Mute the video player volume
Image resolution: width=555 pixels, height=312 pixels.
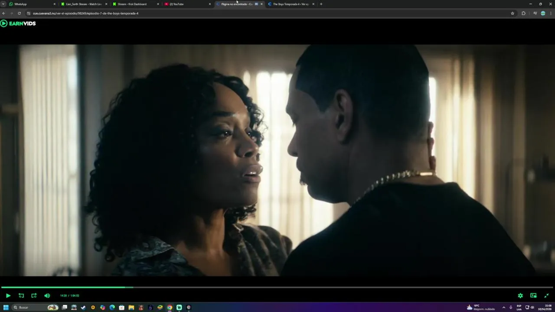[47, 296]
